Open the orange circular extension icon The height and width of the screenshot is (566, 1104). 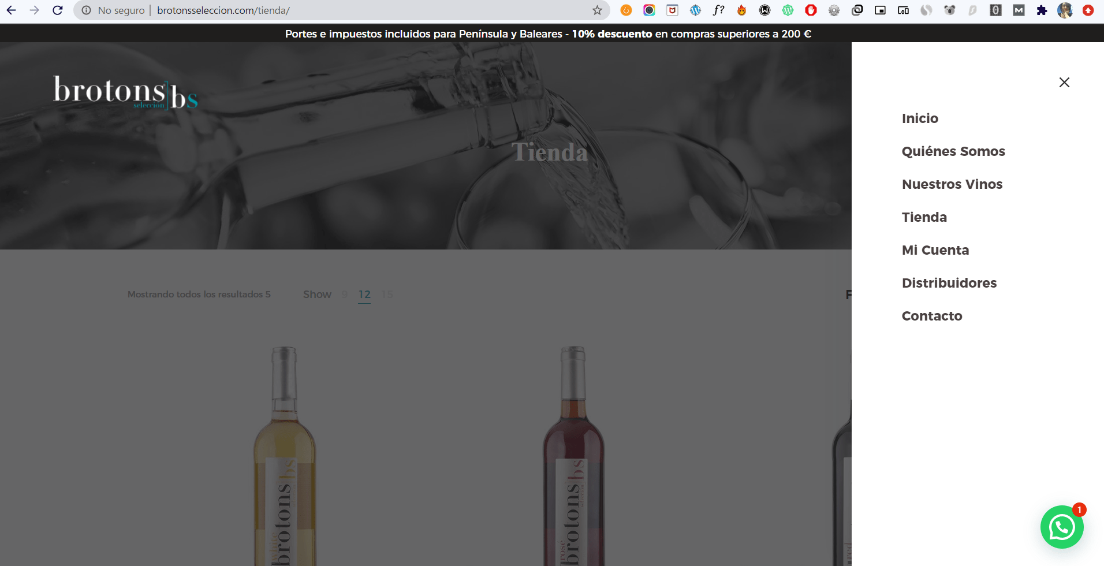626,10
